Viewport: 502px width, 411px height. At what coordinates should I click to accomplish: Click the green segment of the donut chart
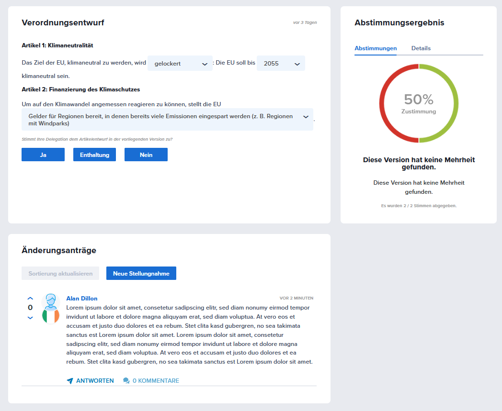[x=455, y=103]
